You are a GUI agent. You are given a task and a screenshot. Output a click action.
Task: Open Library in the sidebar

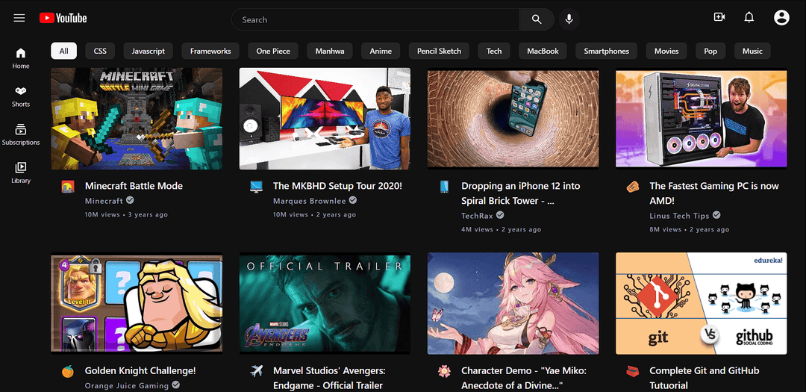tap(21, 172)
